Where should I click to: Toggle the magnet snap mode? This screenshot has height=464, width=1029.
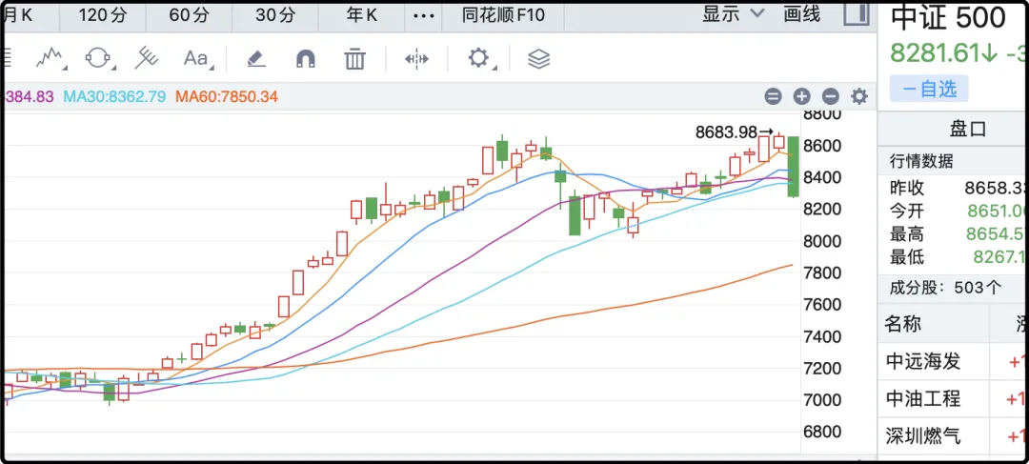305,59
